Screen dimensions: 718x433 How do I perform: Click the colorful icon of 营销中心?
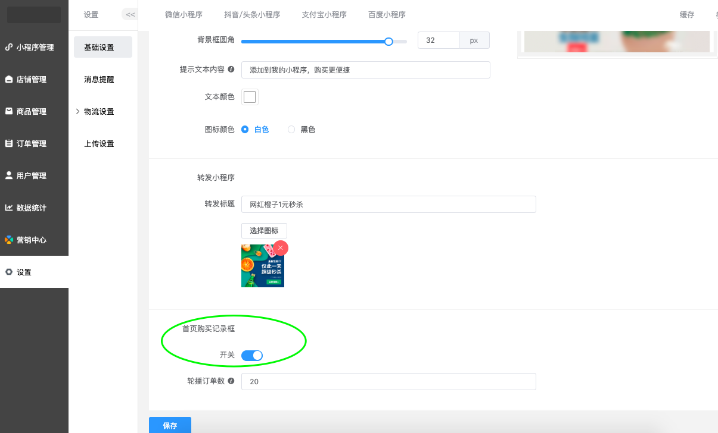(x=9, y=240)
